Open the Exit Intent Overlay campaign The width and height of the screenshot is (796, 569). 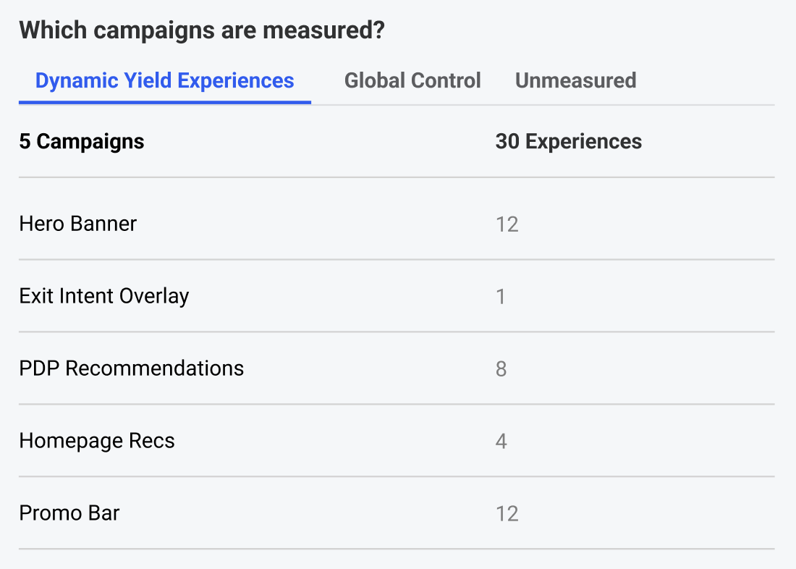click(397, 295)
